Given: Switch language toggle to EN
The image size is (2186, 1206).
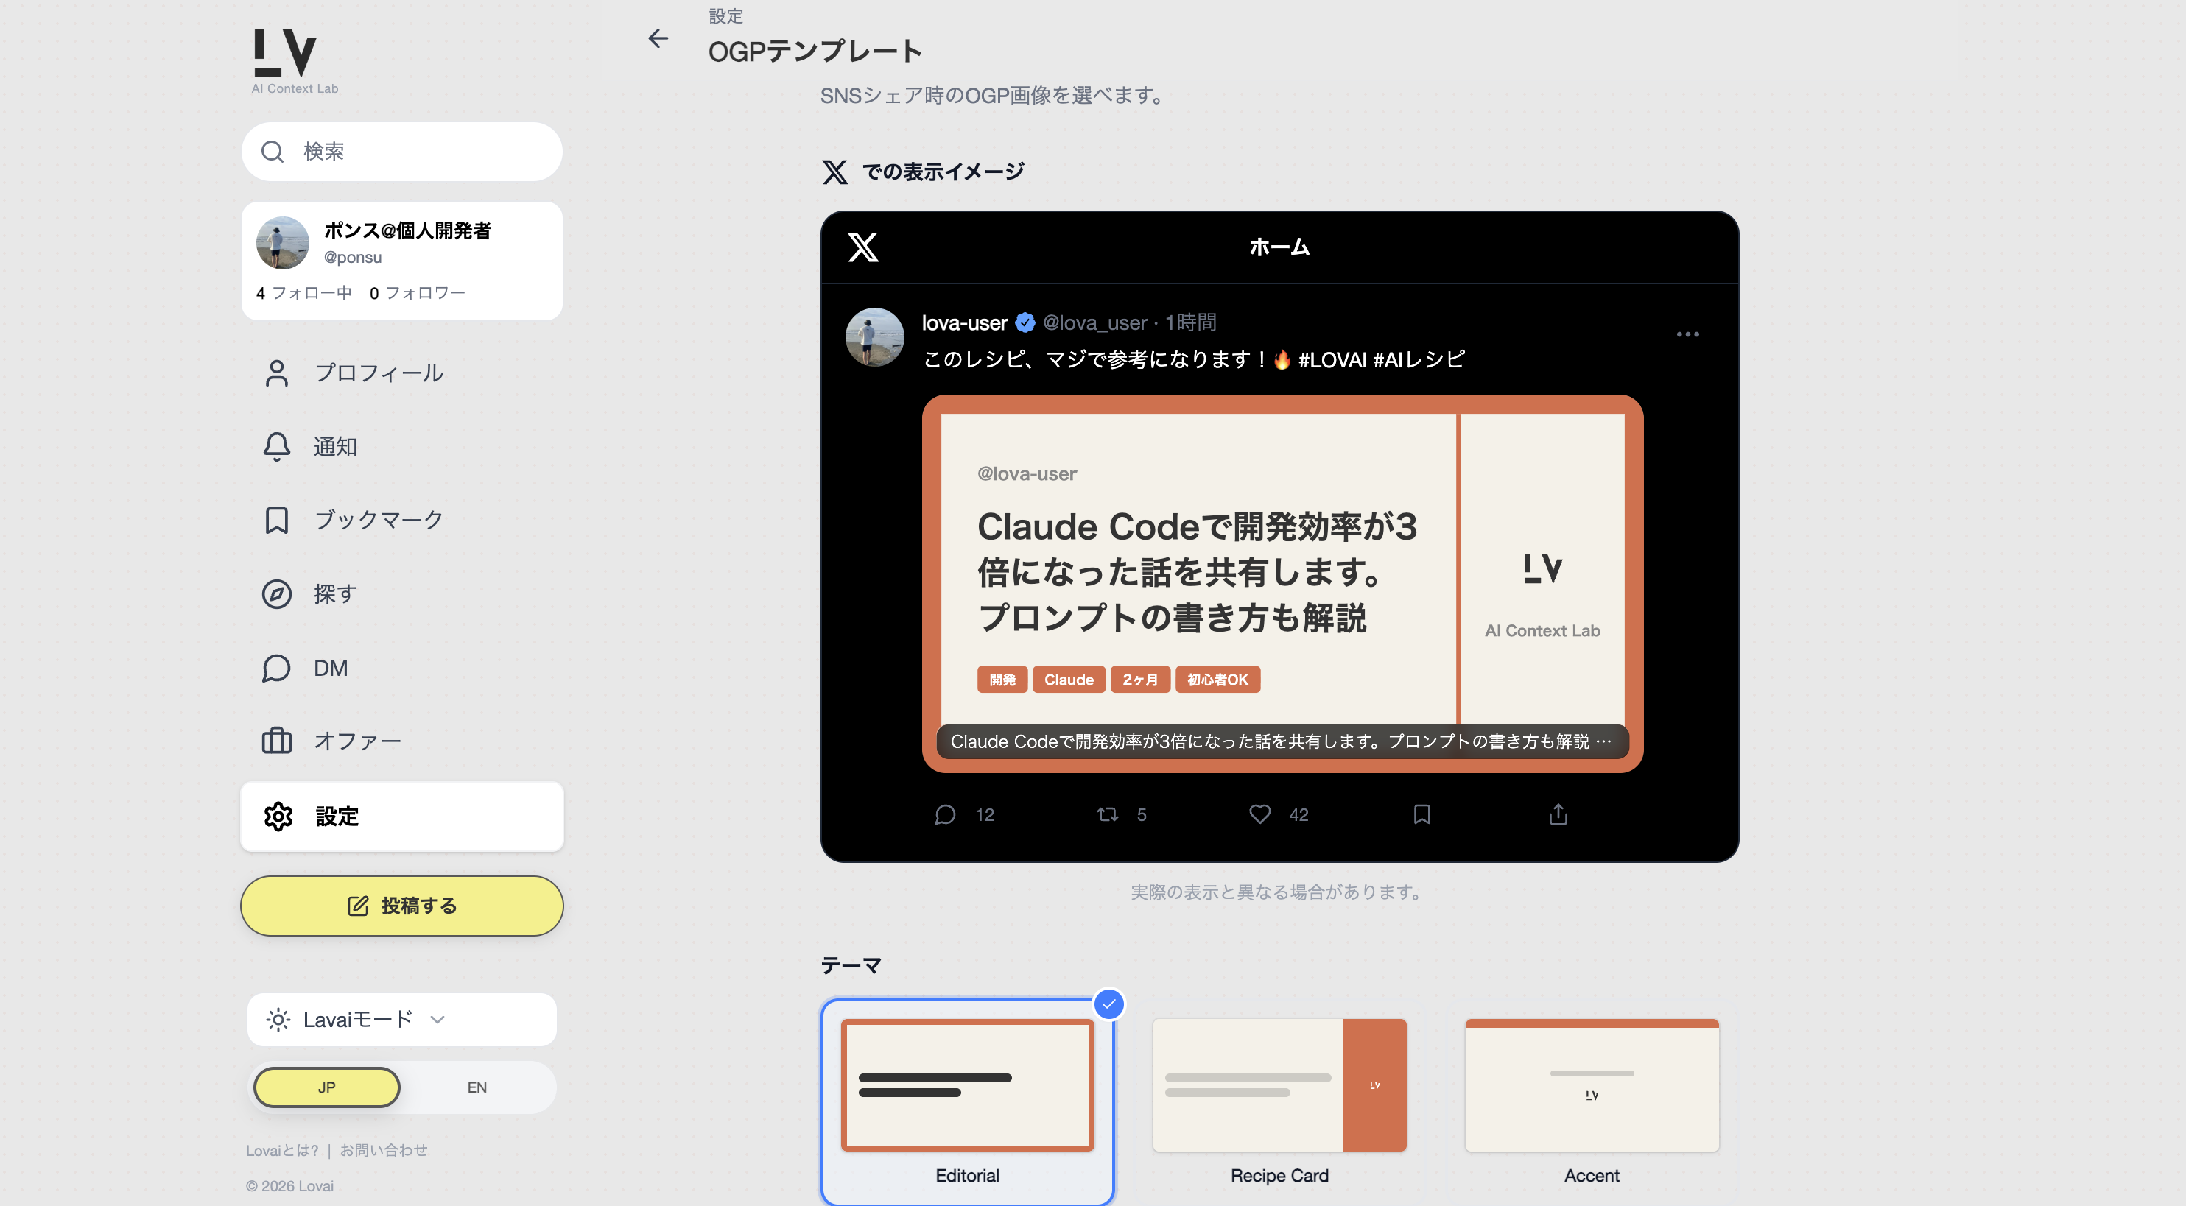Looking at the screenshot, I should (477, 1087).
